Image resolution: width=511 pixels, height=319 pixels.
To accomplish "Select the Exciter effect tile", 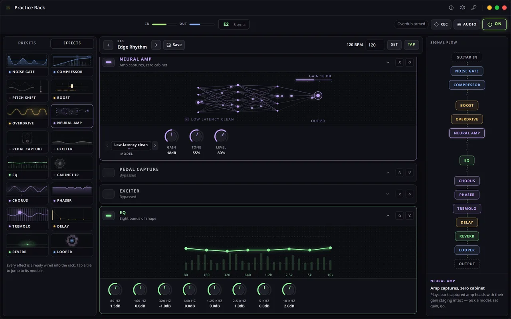I will pos(72,142).
